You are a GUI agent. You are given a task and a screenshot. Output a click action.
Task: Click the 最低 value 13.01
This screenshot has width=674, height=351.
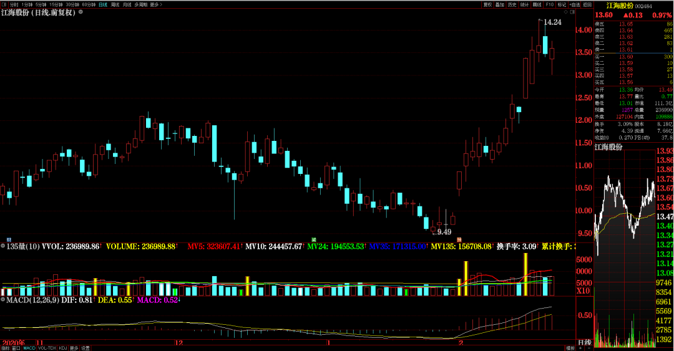tap(626, 103)
